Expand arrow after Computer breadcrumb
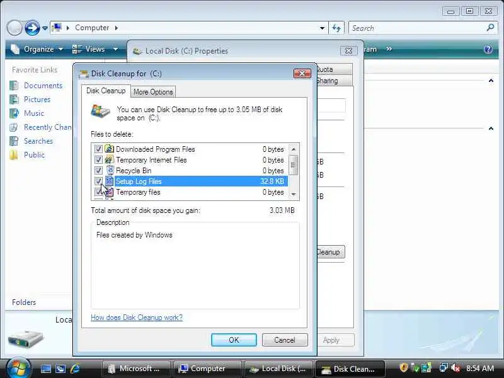 point(117,28)
